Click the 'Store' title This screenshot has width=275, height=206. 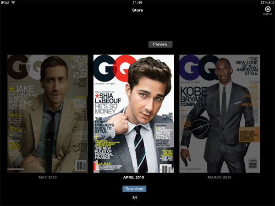tap(137, 10)
